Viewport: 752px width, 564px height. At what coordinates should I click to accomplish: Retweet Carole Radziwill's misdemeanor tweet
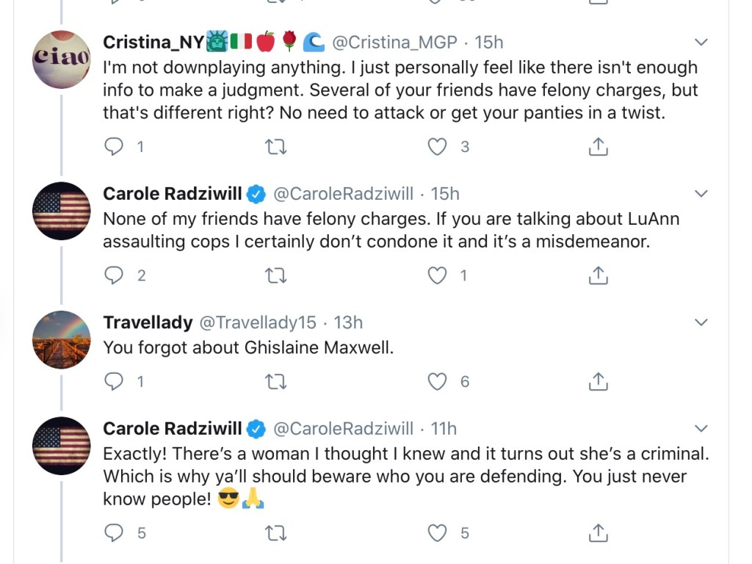coord(276,275)
